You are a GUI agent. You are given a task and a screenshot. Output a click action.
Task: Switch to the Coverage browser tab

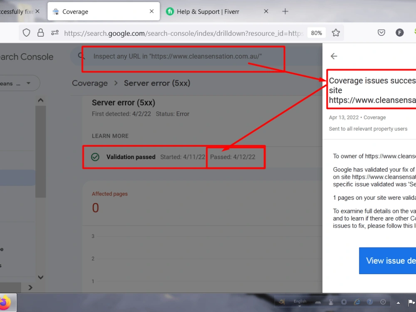[x=104, y=11]
